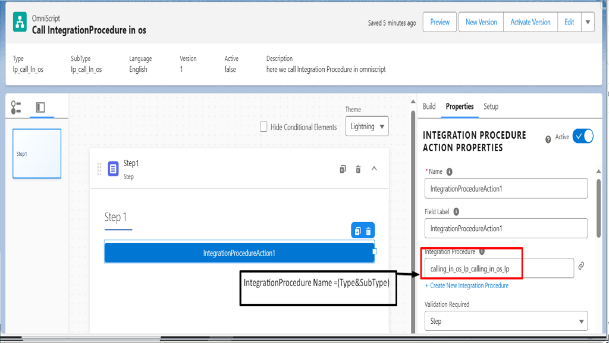Click the Preview button

[x=440, y=22]
